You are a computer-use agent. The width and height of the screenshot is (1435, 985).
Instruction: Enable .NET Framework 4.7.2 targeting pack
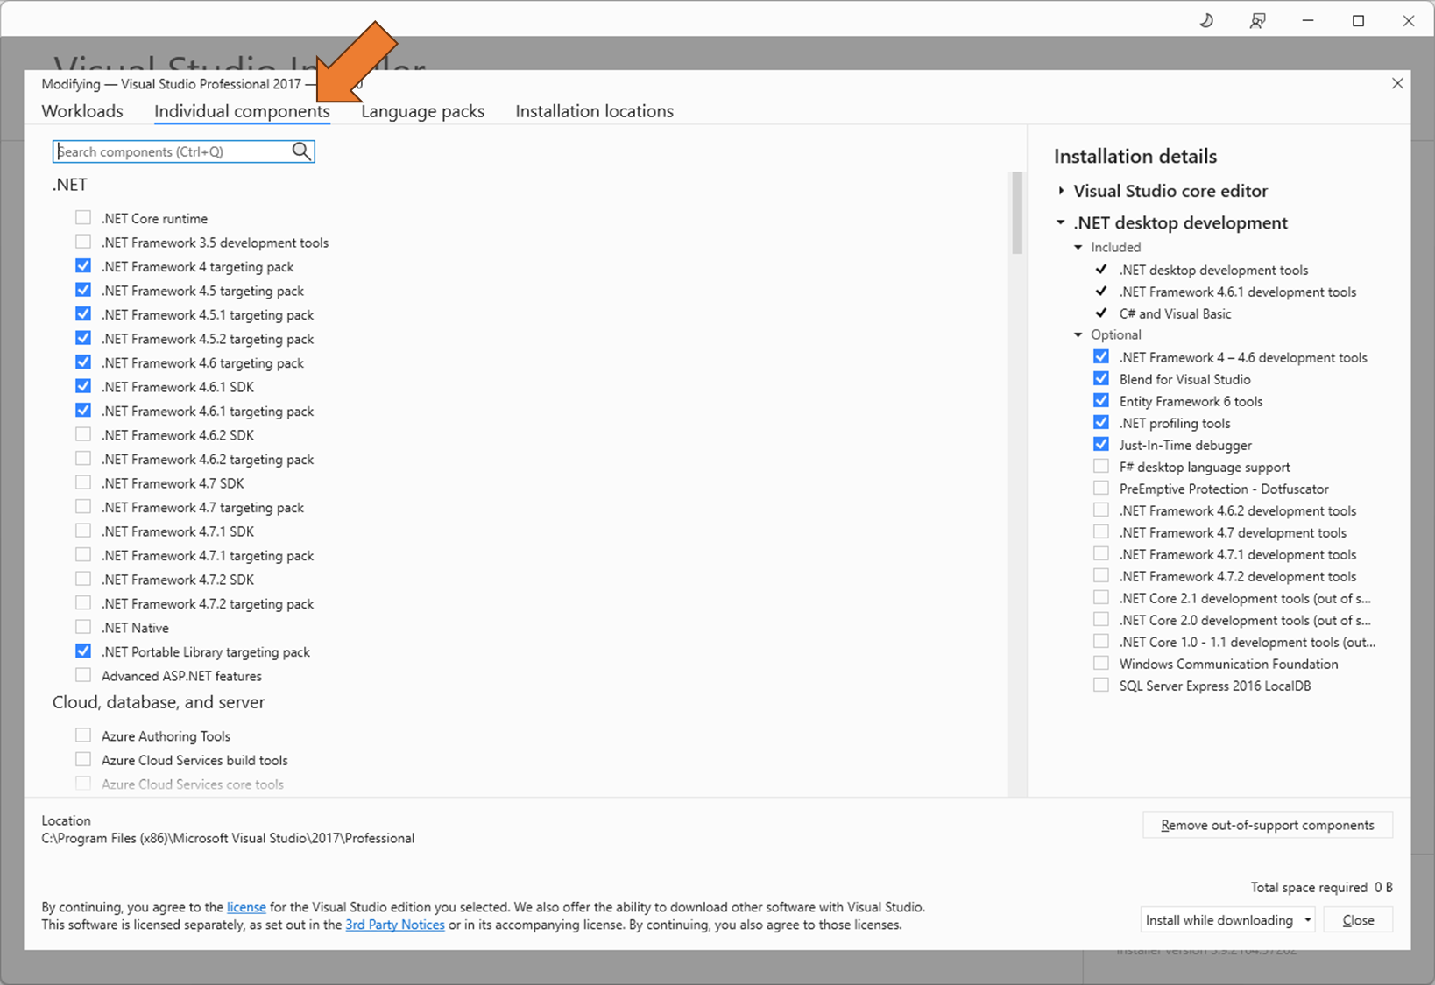83,602
